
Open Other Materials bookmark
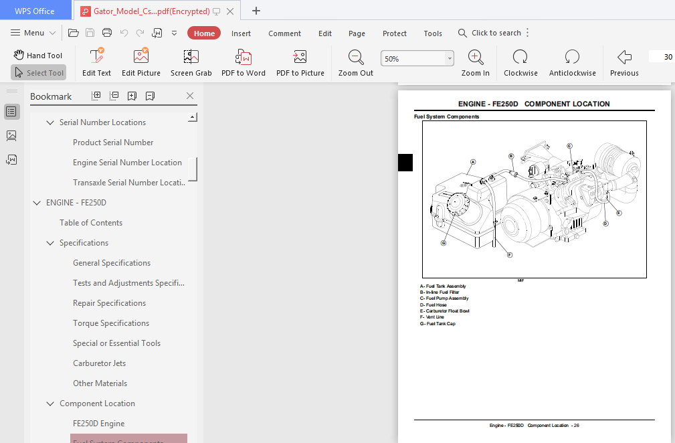pyautogui.click(x=100, y=383)
